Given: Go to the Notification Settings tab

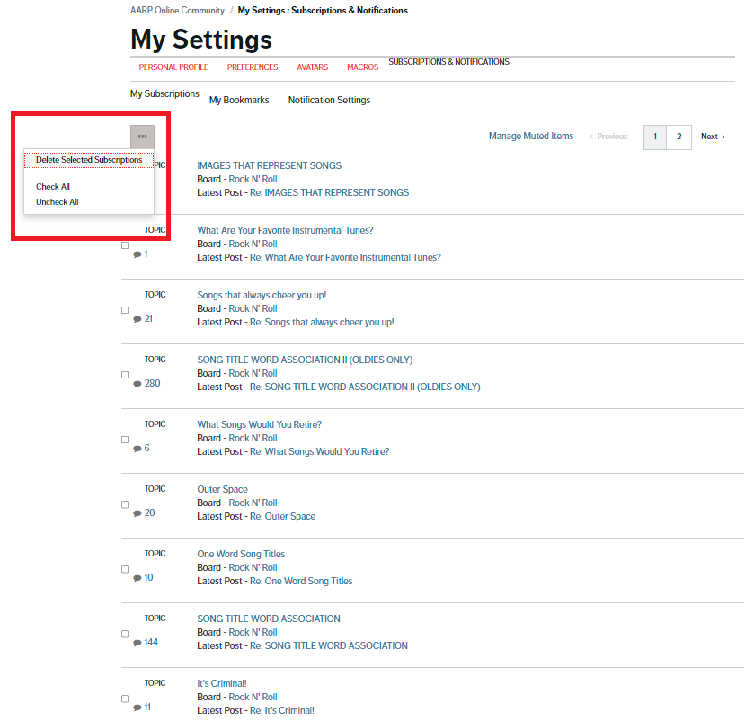Looking at the screenshot, I should [x=329, y=101].
